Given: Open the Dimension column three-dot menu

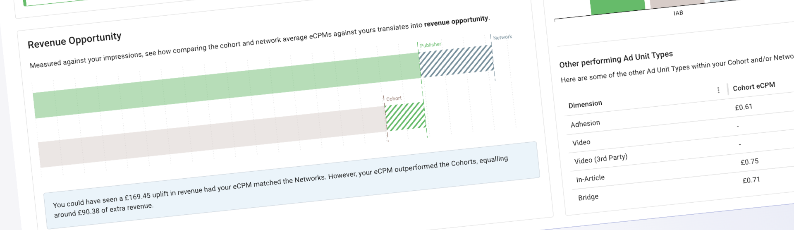Looking at the screenshot, I should (718, 90).
